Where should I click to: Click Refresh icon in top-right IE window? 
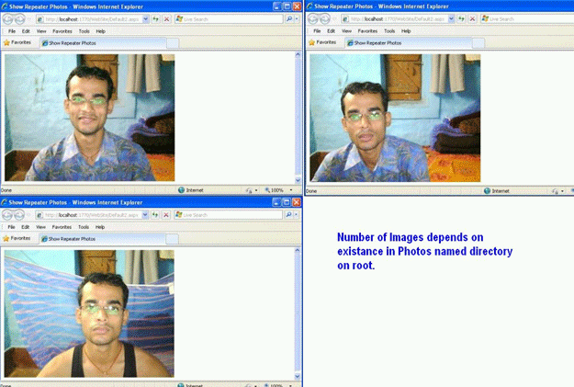pos(461,18)
